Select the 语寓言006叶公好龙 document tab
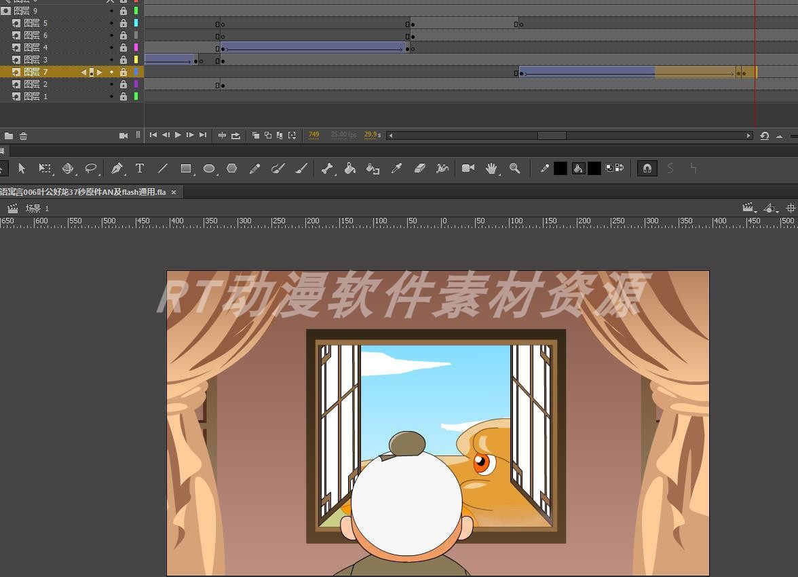 (81, 192)
